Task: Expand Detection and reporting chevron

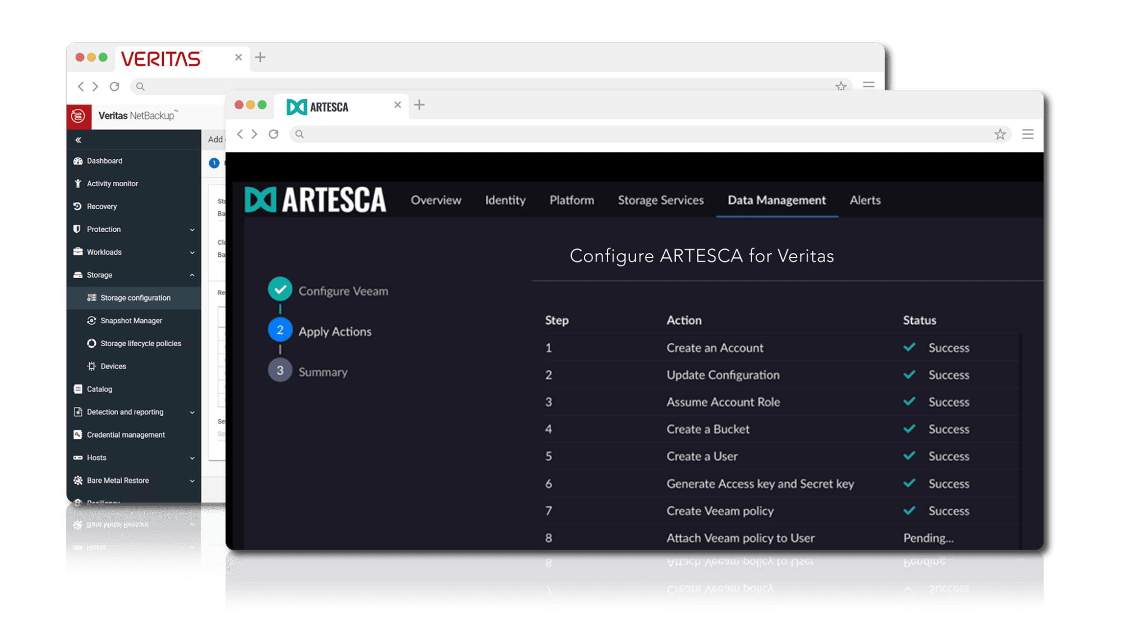Action: [192, 412]
